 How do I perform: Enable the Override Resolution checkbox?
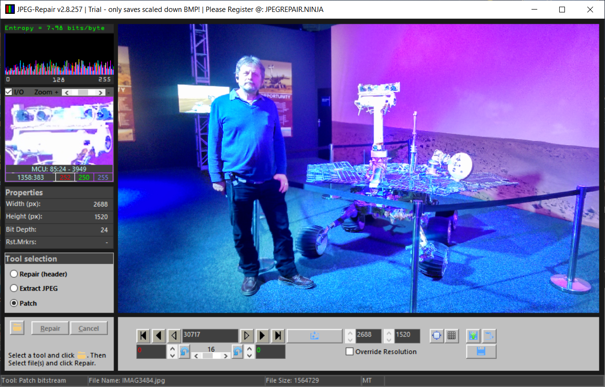350,352
